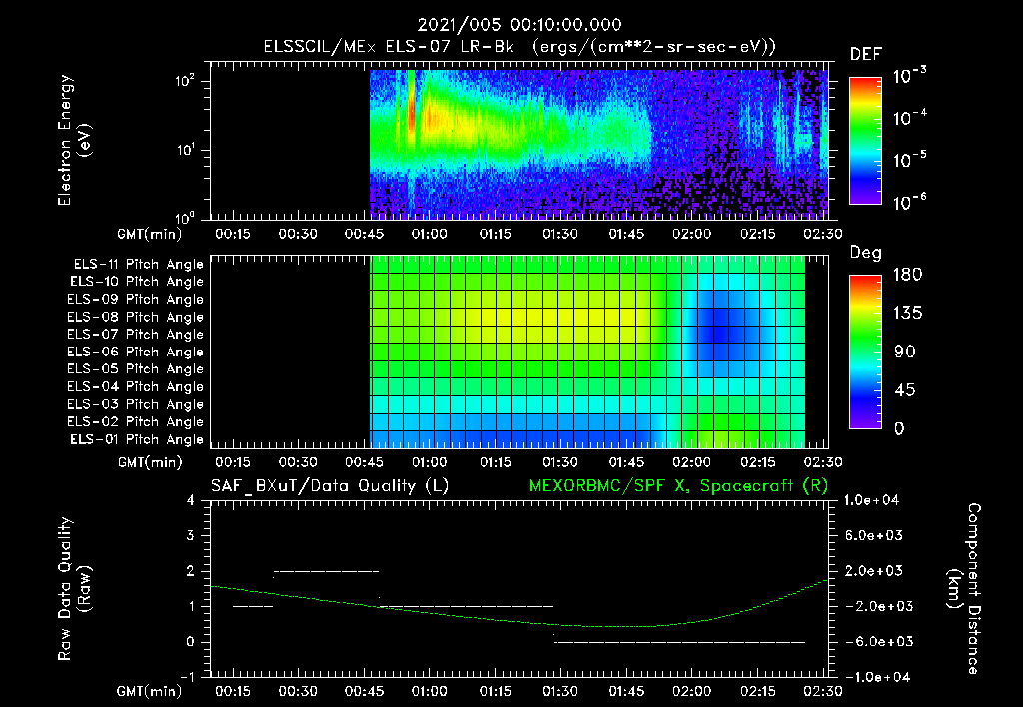Screen dimensions: 1023x707
Task: Pick the DEF rainbow color bar
Action: pos(865,140)
